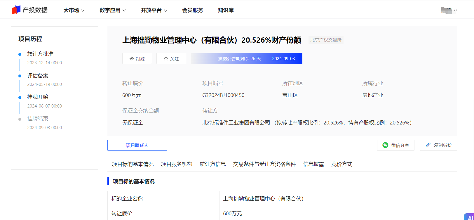Click the project title 上海拙勤物业管理中心 heading
Image resolution: width=474 pixels, height=220 pixels.
point(212,40)
